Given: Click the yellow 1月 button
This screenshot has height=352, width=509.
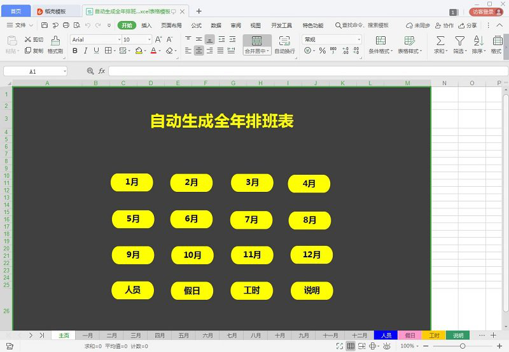Looking at the screenshot, I should click(x=132, y=182).
